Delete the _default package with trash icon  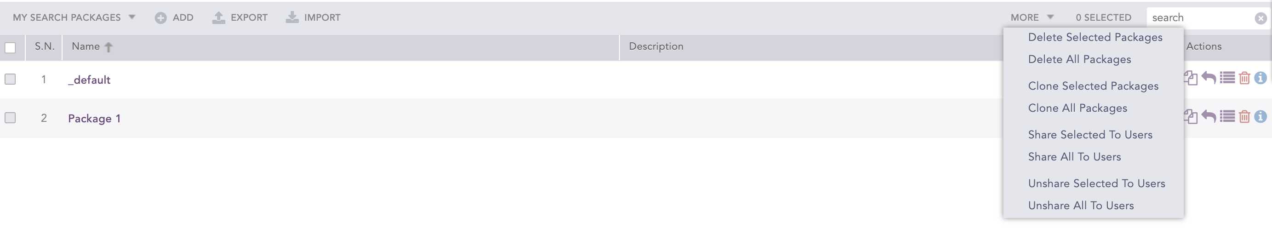(x=1244, y=78)
